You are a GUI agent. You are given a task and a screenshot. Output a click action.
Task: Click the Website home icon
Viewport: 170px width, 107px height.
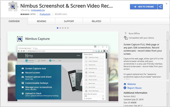click(x=125, y=84)
